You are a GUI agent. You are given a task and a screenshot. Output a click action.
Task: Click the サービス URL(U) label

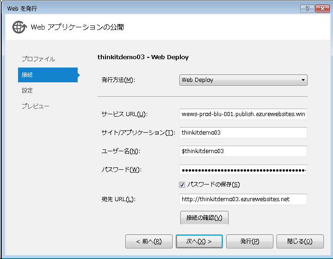pos(124,114)
